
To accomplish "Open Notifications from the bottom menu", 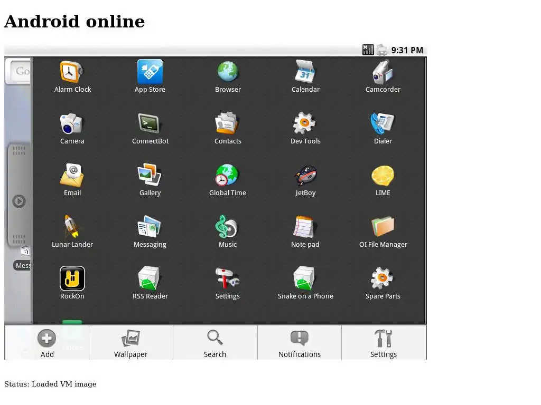I will click(x=300, y=343).
